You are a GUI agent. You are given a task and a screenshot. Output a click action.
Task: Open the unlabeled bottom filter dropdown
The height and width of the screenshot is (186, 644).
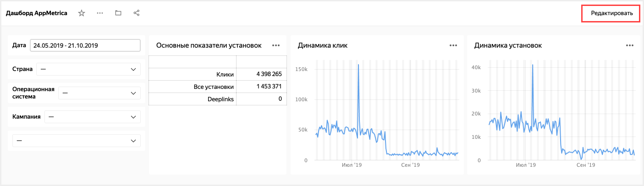(77, 141)
